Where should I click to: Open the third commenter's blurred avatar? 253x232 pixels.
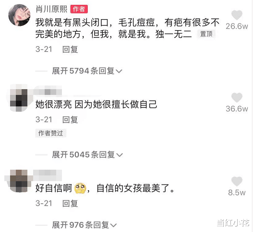tap(19, 181)
